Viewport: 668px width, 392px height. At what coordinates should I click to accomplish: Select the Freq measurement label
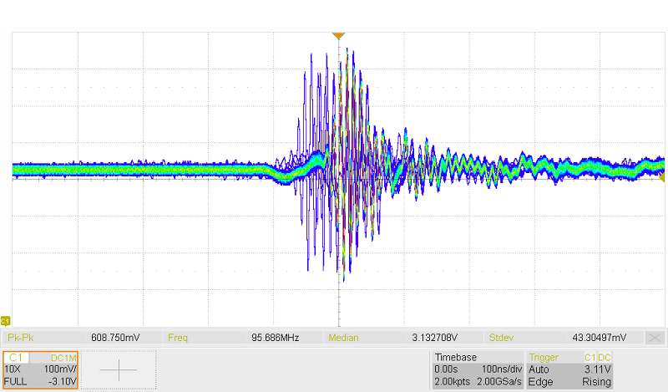point(180,338)
